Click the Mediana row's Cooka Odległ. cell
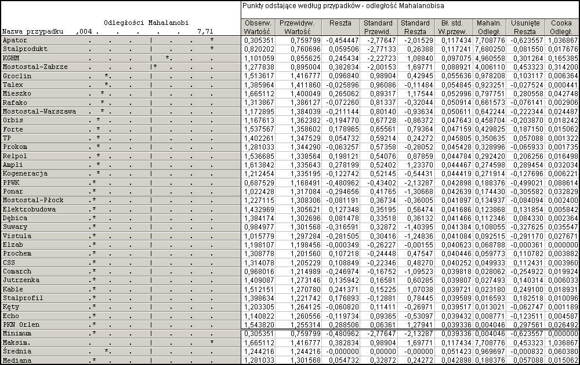 pos(561,360)
